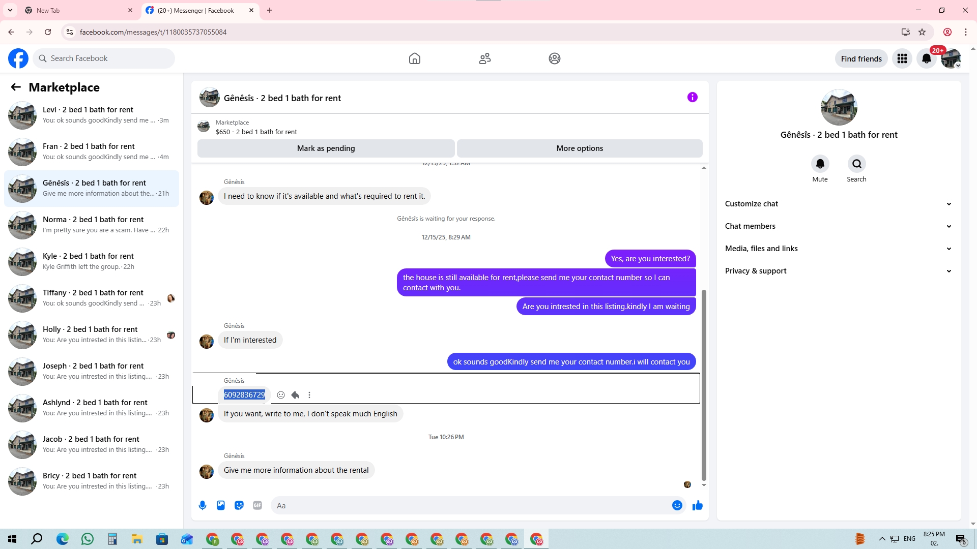Open the emoji picker in message box
The height and width of the screenshot is (549, 977).
(677, 505)
